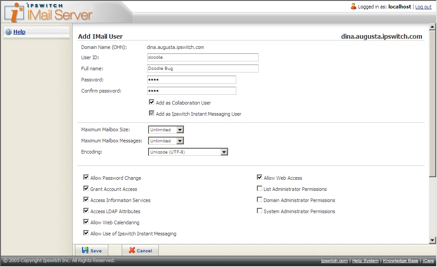
Task: Open Knowledge Base footer link
Action: [x=400, y=261]
